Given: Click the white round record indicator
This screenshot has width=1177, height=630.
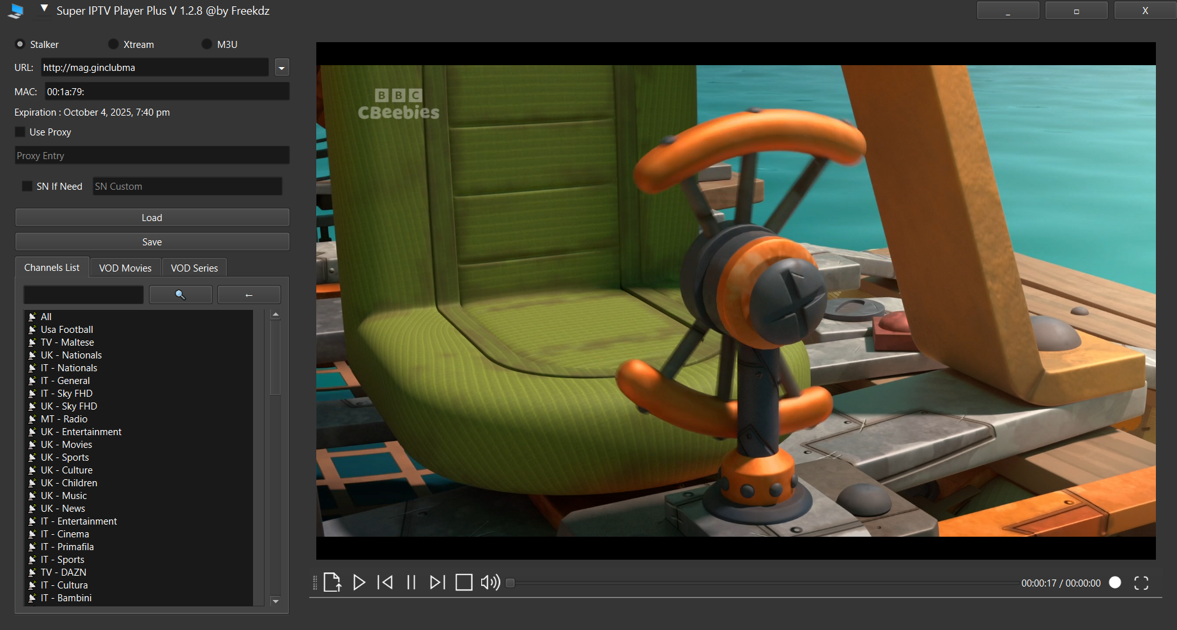Looking at the screenshot, I should (1115, 582).
